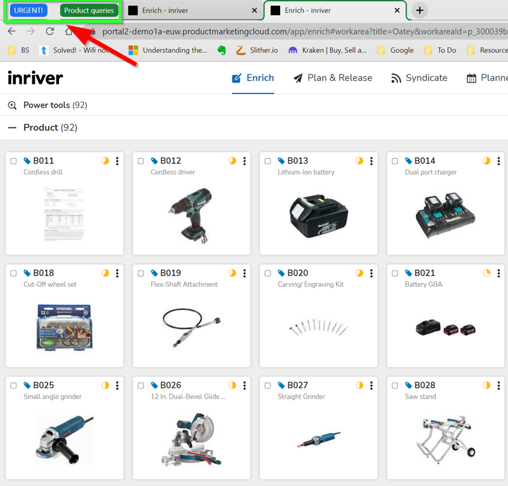The height and width of the screenshot is (486, 508).
Task: Open the B012 three-dot options menu
Action: coord(244,161)
